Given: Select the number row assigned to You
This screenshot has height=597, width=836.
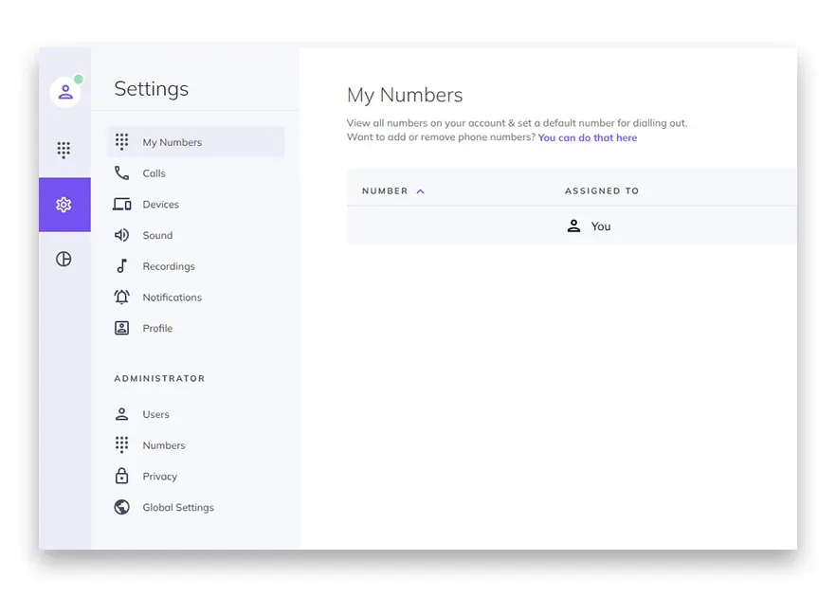Looking at the screenshot, I should click(x=572, y=226).
